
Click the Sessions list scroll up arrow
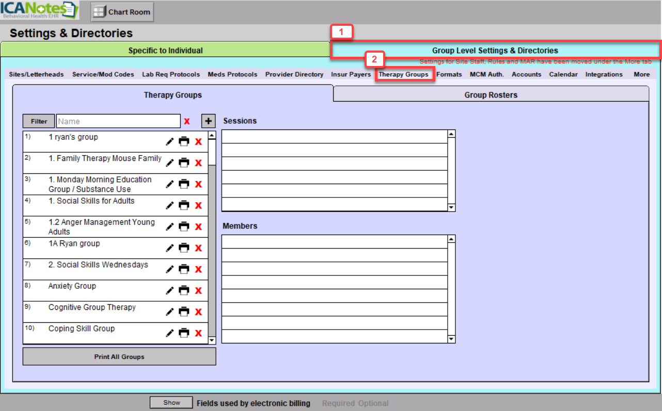451,134
